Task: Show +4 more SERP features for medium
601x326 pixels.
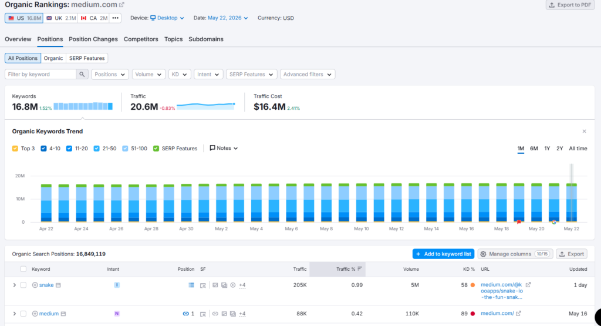Action: [242, 314]
